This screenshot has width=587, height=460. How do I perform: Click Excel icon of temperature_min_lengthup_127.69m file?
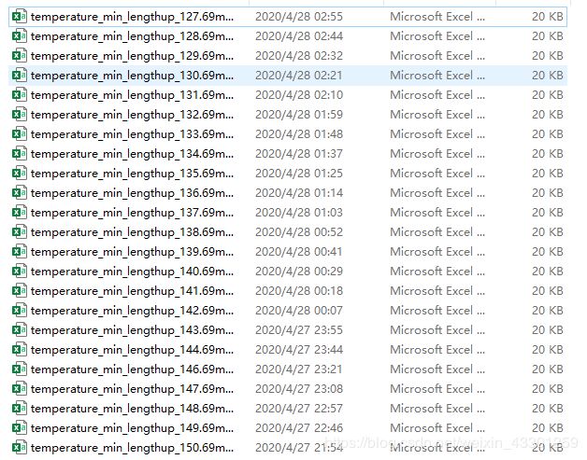19,17
